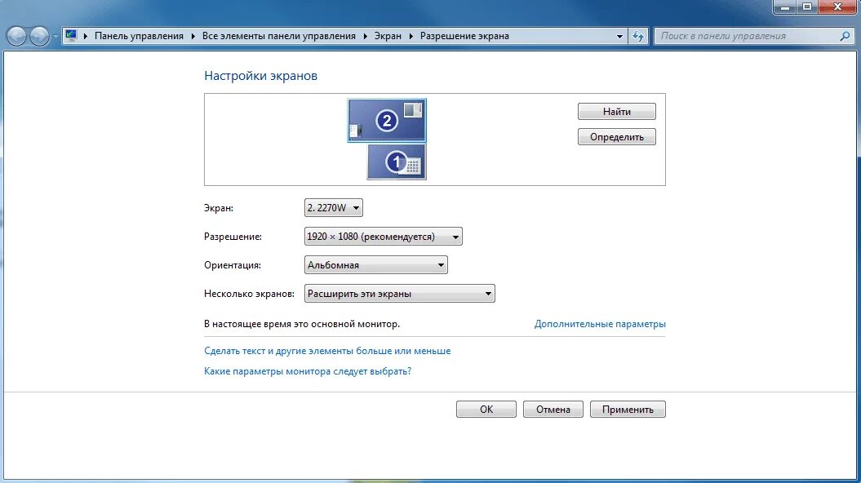Expand arrow after Все элементы панели управления
This screenshot has width=861, height=483.
(x=365, y=36)
